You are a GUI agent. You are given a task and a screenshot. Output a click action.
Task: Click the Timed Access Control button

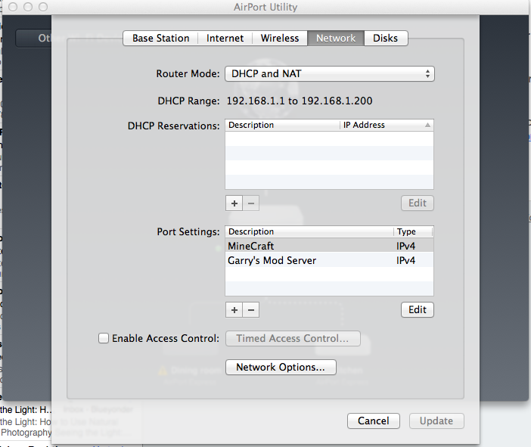tap(293, 339)
